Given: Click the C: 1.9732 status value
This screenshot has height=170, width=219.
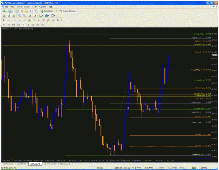Looking at the screenshot, I should (x=173, y=168).
